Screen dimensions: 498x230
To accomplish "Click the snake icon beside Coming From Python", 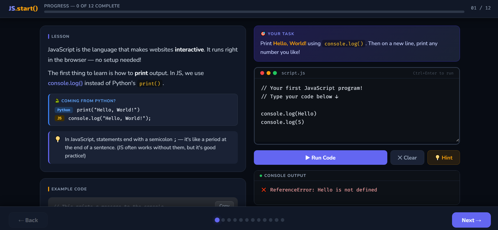I will tap(57, 101).
